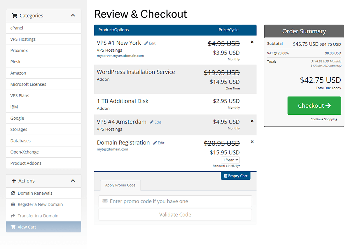Click the globe icon next to Register a New Domain
The width and height of the screenshot is (350, 251).
point(13,205)
